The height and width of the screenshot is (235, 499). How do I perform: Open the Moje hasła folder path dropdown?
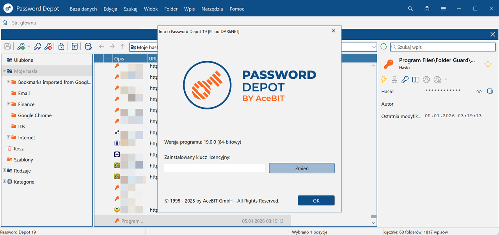pos(373,47)
